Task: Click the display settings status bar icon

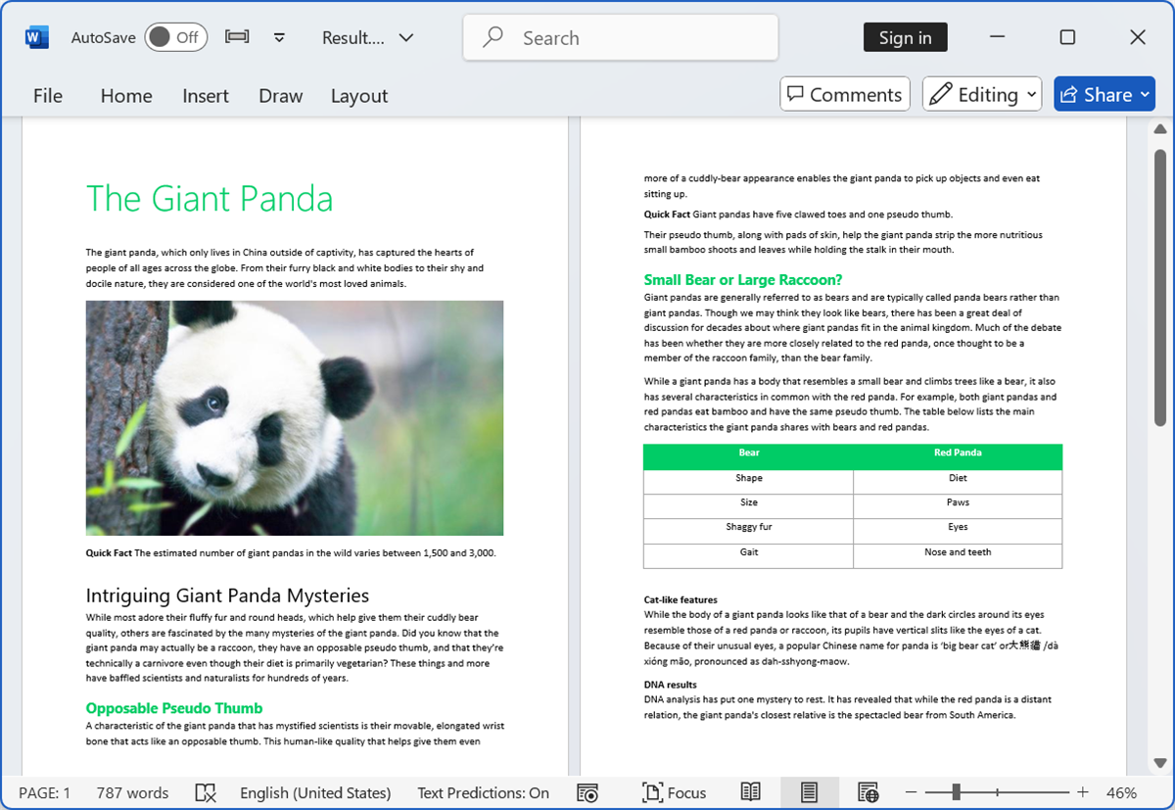Action: tap(587, 792)
